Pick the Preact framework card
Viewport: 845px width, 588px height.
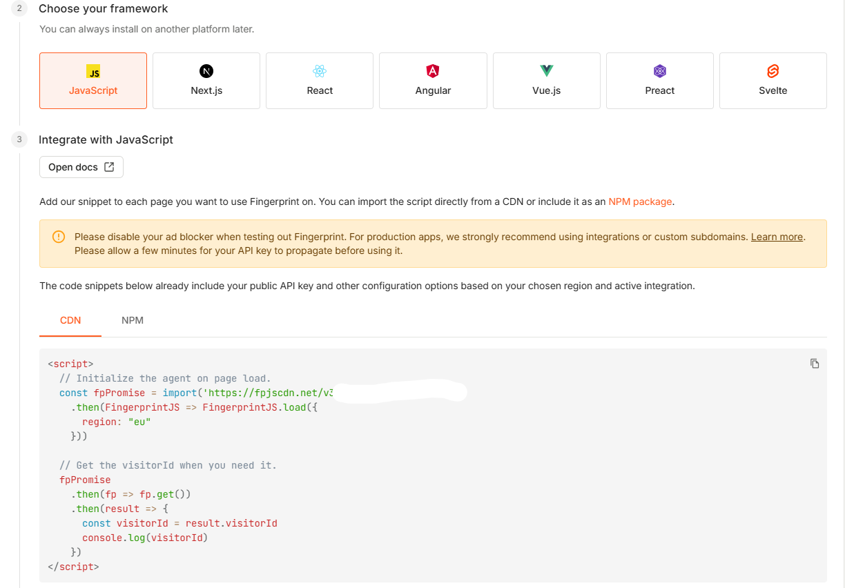pos(660,81)
